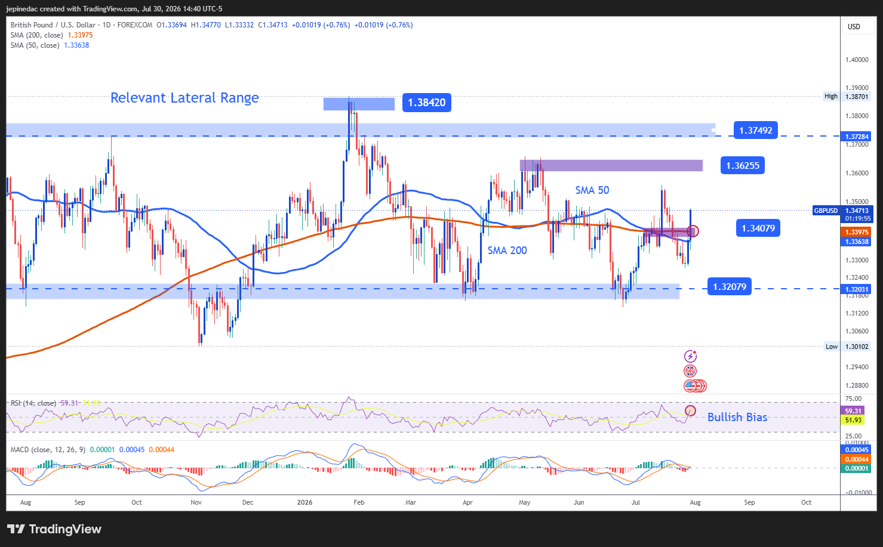Select the RSI (14, close) indicator legend
The width and height of the screenshot is (883, 547).
(33, 403)
